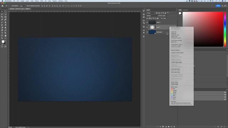Click the Untitled-1 document tab
This screenshot has height=128, width=228.
click(x=20, y=9)
